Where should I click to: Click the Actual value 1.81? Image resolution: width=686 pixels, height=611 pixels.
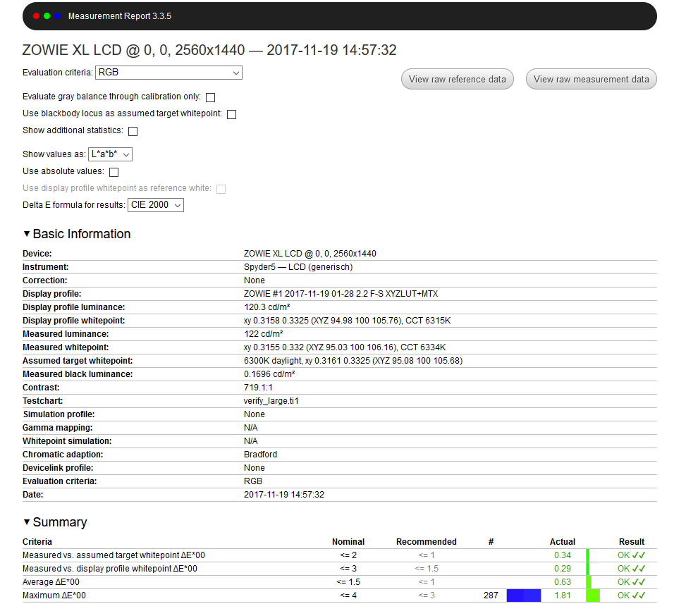click(x=562, y=595)
